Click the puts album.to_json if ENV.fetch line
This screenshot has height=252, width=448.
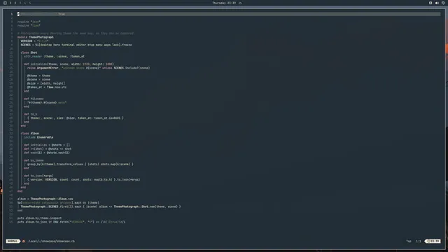click(x=71, y=222)
